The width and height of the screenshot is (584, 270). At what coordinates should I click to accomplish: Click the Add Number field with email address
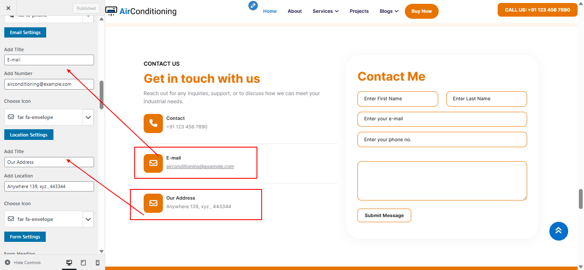tap(49, 84)
